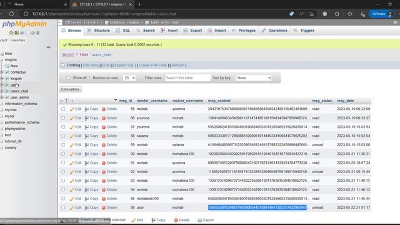Edit the row with msg_id 91
The width and height of the screenshot is (400, 225).
pos(76,162)
